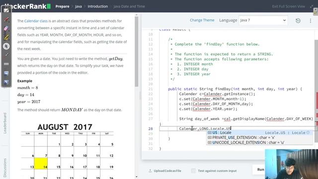Click the collapse full screen arrows icon

[312, 6]
